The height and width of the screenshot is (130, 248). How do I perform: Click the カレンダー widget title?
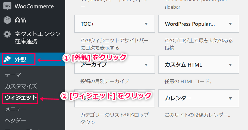[x=178, y=98]
